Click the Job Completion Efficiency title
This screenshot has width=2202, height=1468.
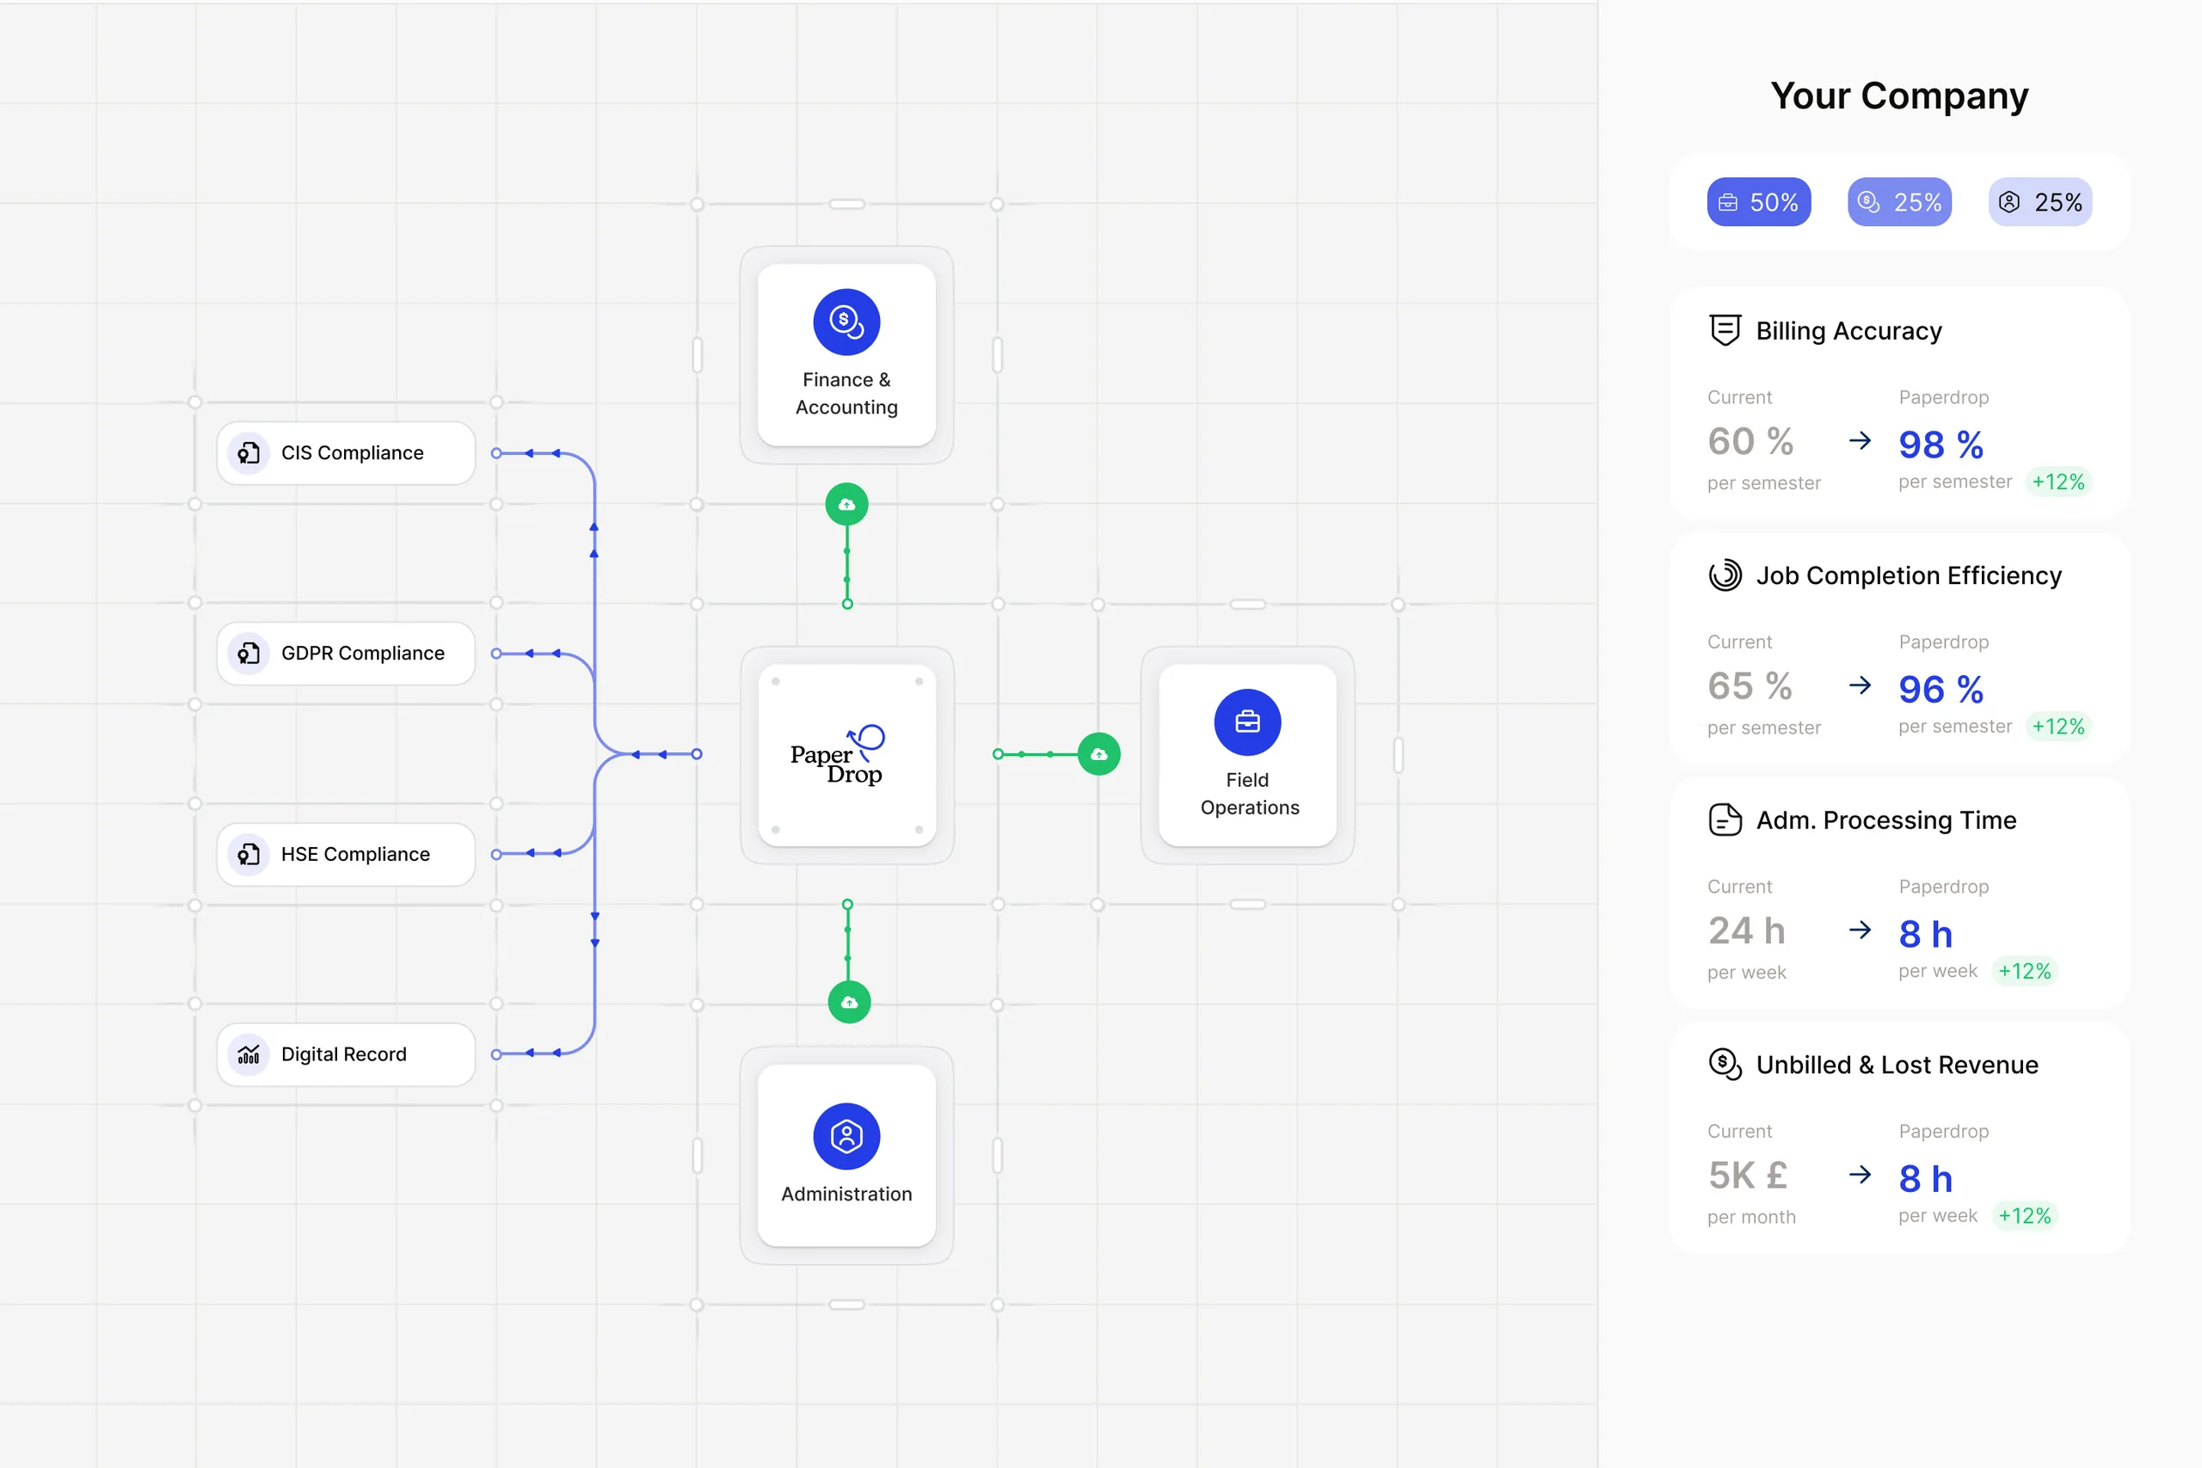pos(1908,574)
